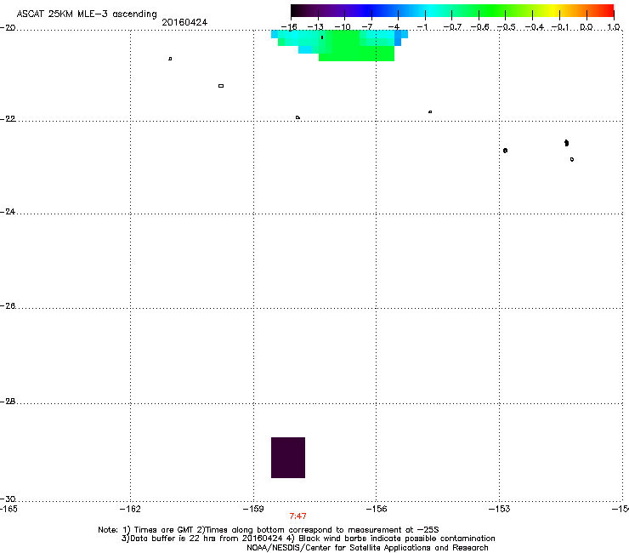
Task: Click the color bar label "-16"
Action: pos(289,27)
